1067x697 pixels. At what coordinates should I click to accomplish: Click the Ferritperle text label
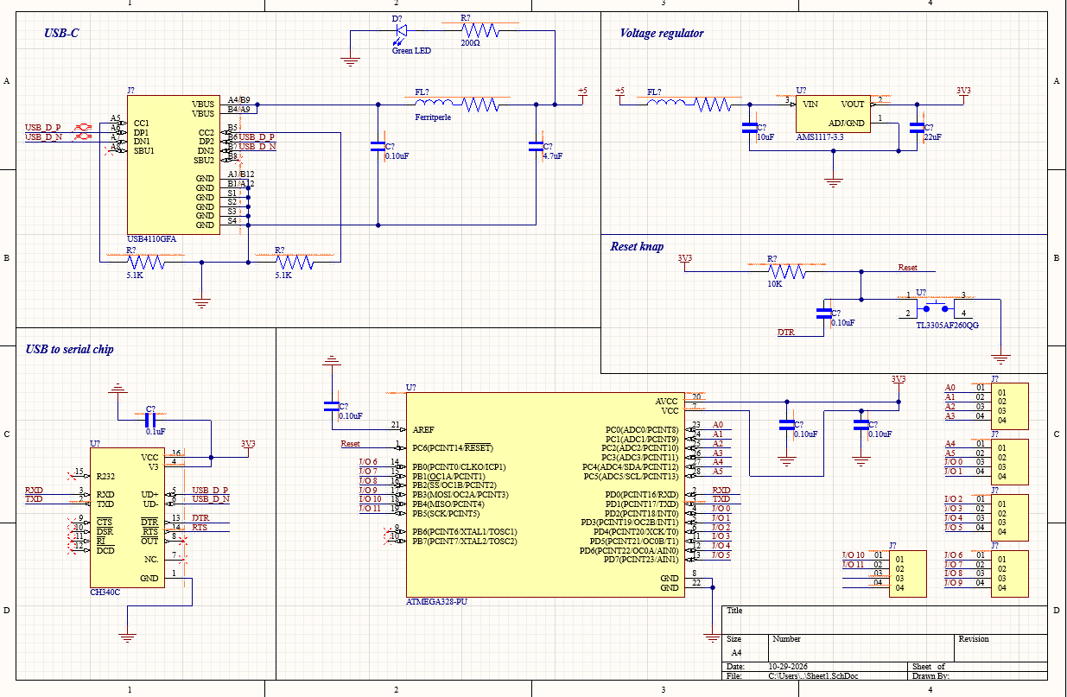point(433,117)
